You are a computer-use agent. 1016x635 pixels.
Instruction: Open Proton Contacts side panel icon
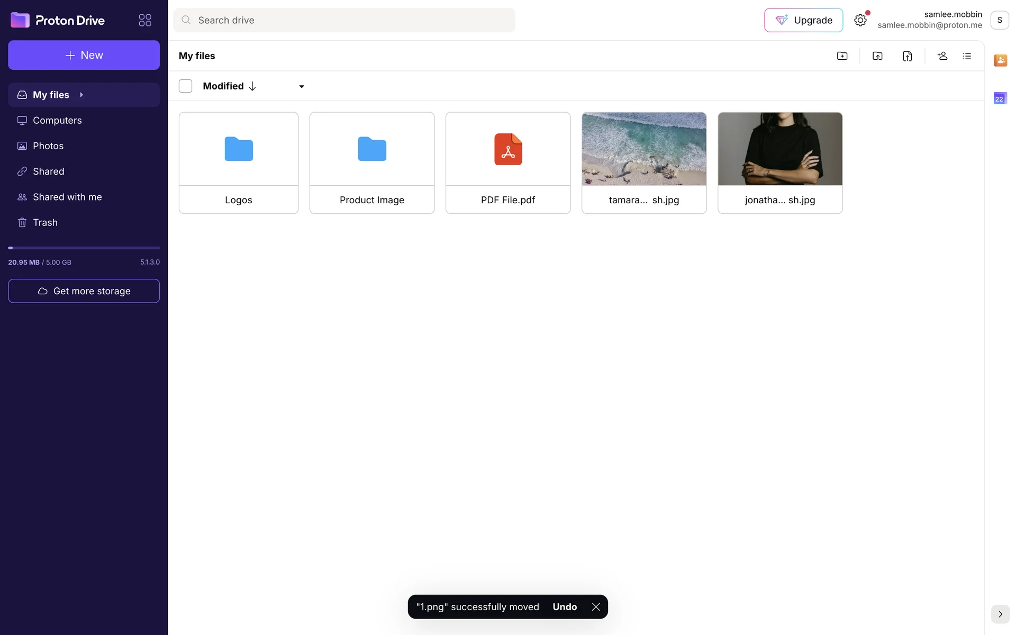click(x=1000, y=60)
